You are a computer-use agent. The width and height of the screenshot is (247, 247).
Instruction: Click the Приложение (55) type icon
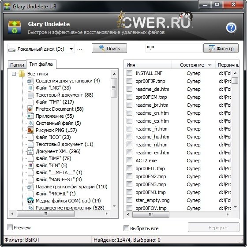(x=30, y=116)
